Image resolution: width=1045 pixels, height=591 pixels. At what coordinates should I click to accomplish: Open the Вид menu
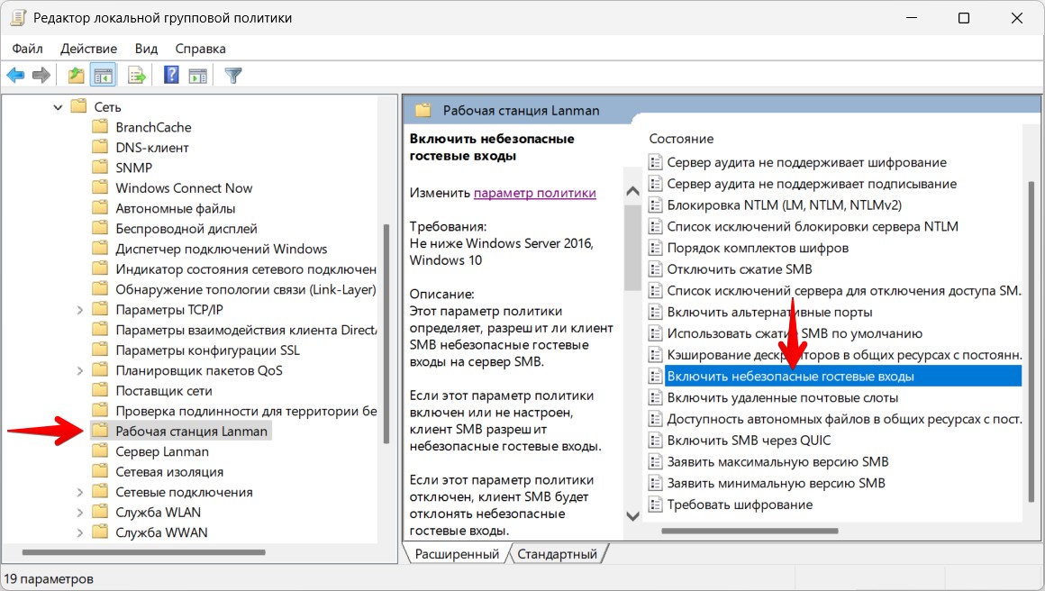(146, 49)
